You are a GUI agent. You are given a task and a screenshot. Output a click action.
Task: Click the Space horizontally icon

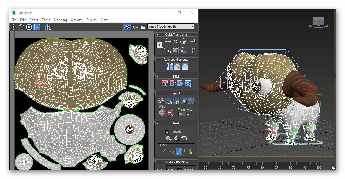[193, 41]
